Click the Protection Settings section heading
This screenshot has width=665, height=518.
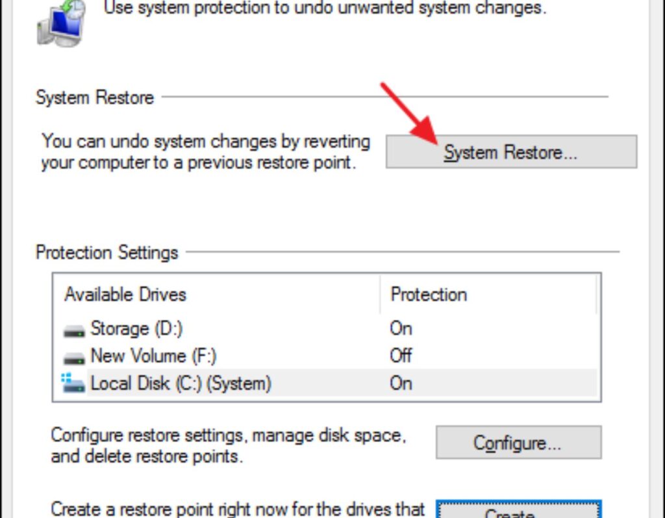[x=107, y=252]
